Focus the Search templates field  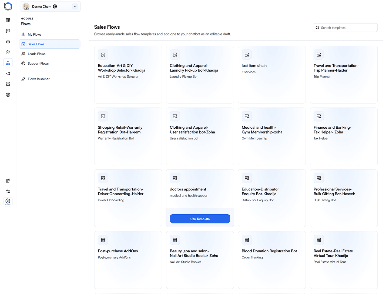tap(345, 28)
